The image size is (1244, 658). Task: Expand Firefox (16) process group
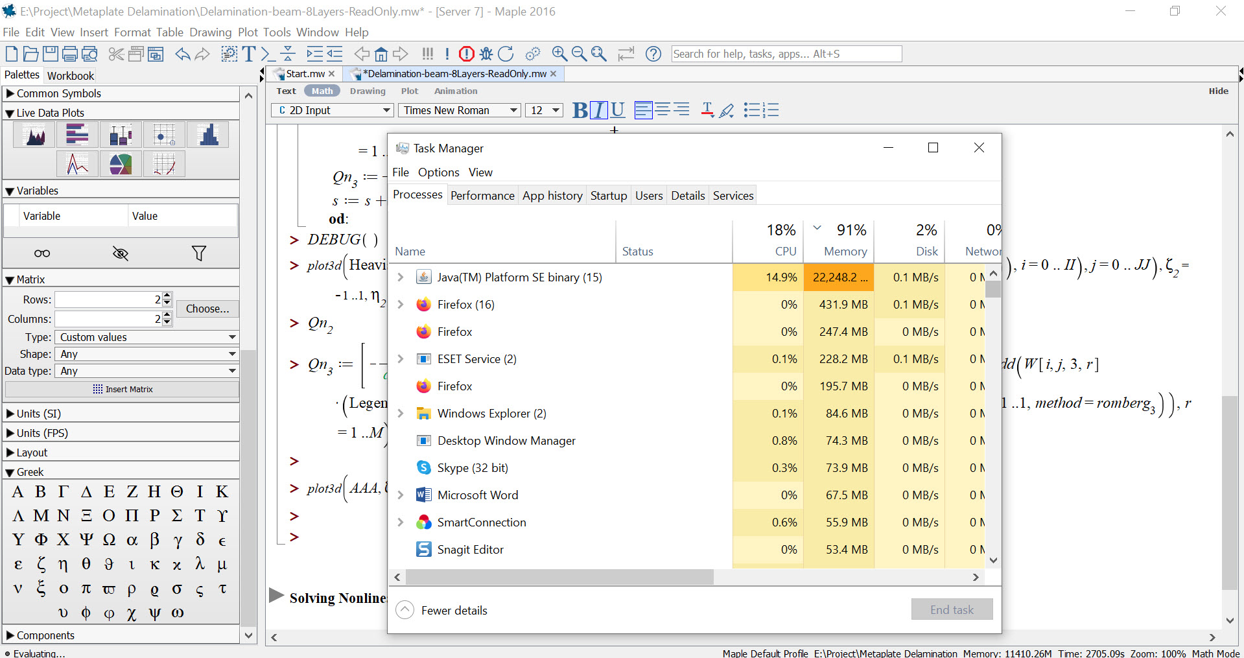401,305
